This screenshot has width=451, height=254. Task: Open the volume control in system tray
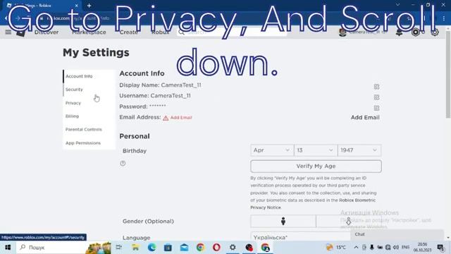point(396,248)
